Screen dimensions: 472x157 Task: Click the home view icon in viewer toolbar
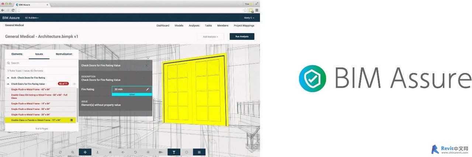[x=110, y=152]
